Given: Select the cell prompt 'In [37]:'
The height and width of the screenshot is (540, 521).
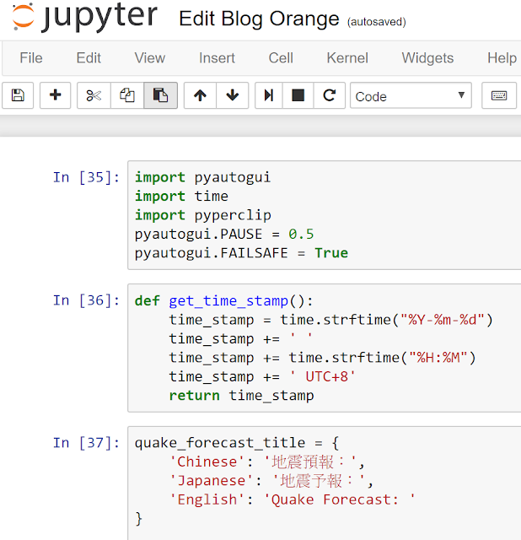Looking at the screenshot, I should tap(86, 442).
